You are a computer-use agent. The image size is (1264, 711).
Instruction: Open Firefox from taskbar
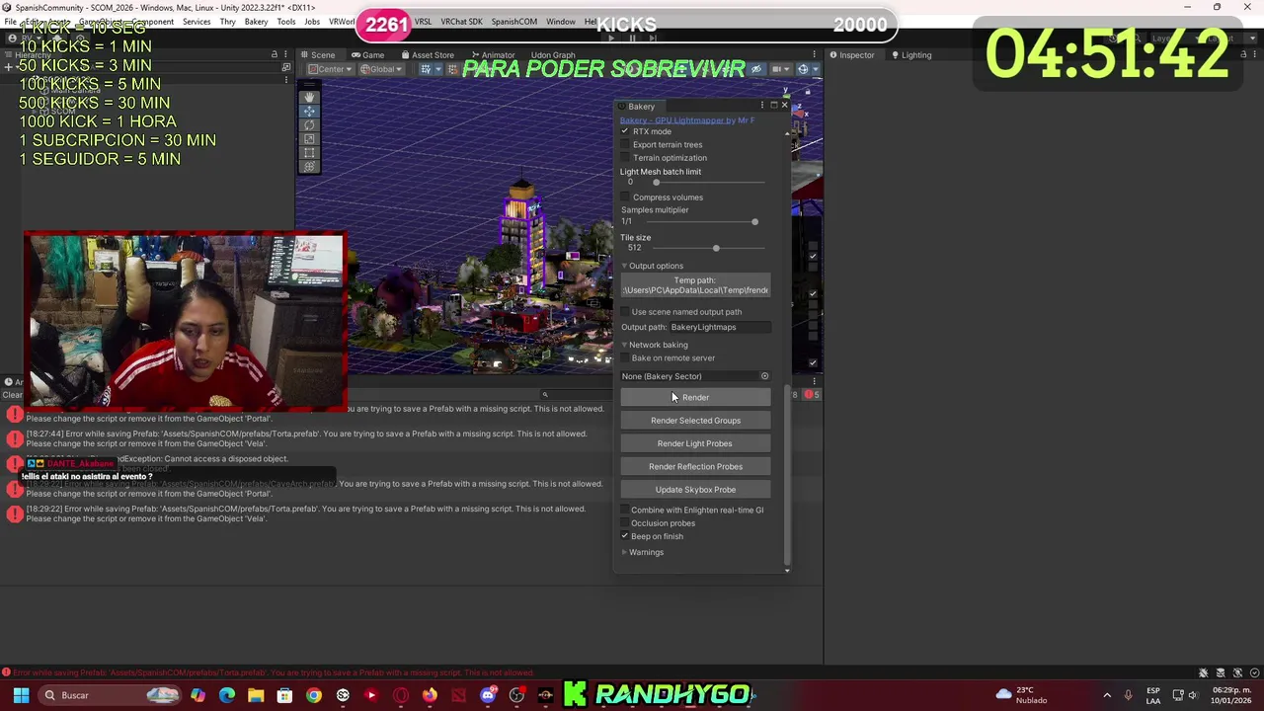430,695
